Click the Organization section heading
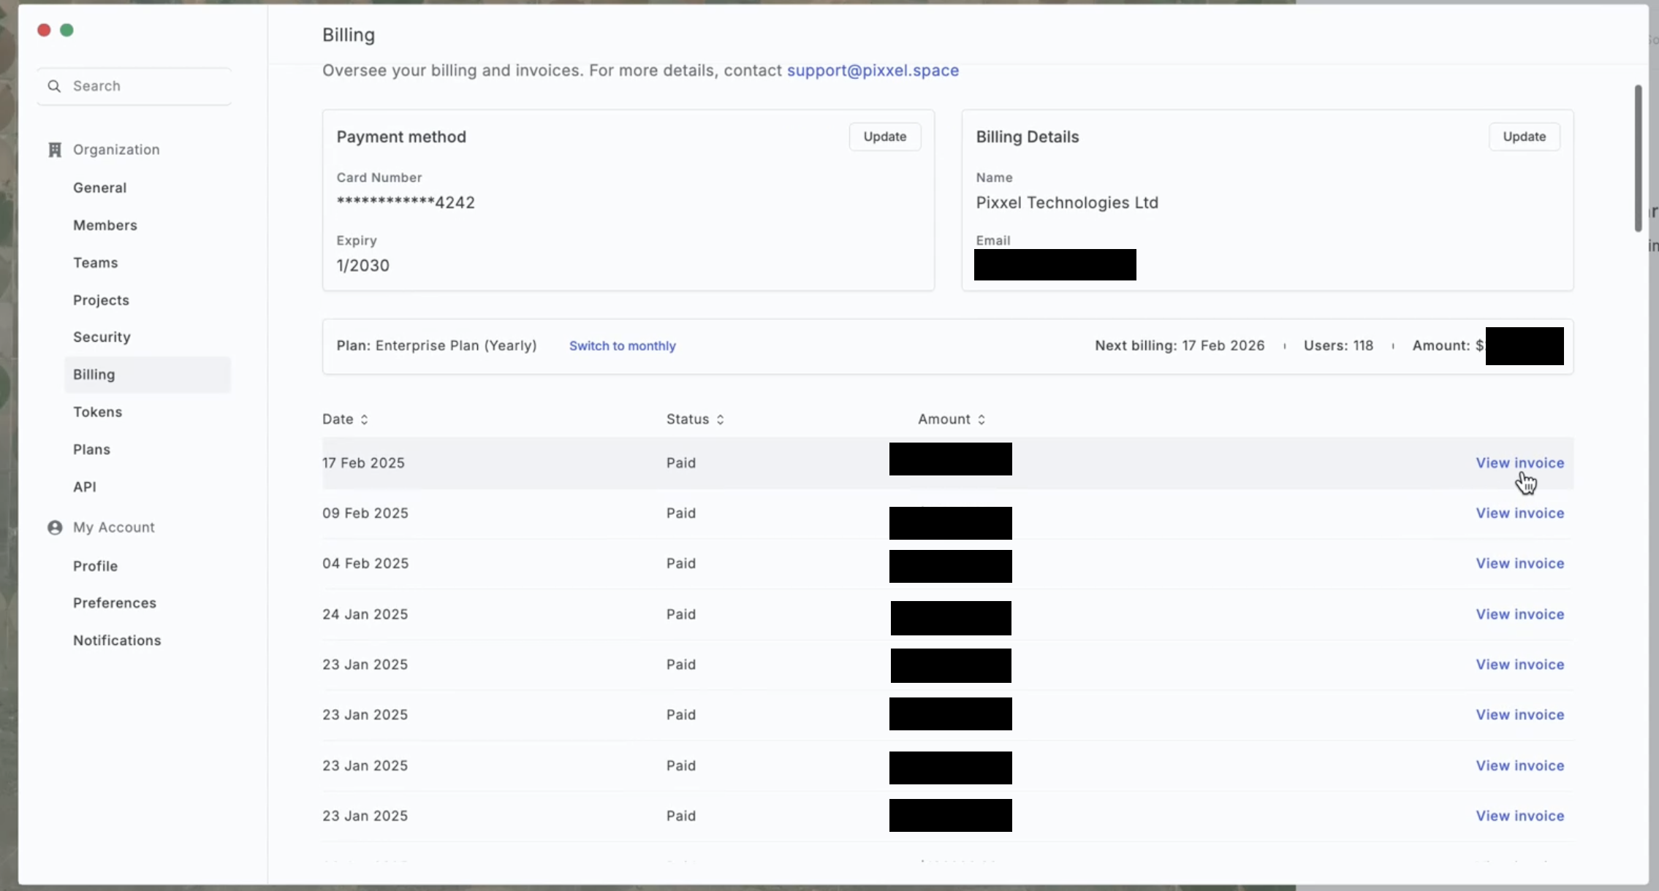The height and width of the screenshot is (891, 1659). 116,150
